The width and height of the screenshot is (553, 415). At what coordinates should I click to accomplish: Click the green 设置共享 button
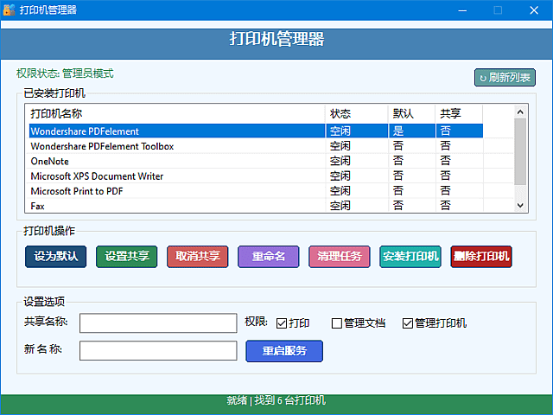[x=126, y=257]
